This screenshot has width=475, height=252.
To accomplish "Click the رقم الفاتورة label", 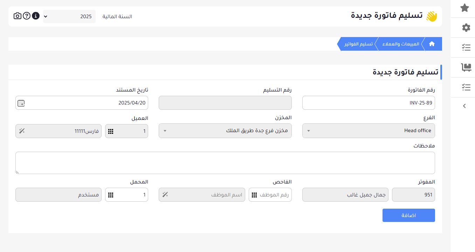I will [421, 90].
